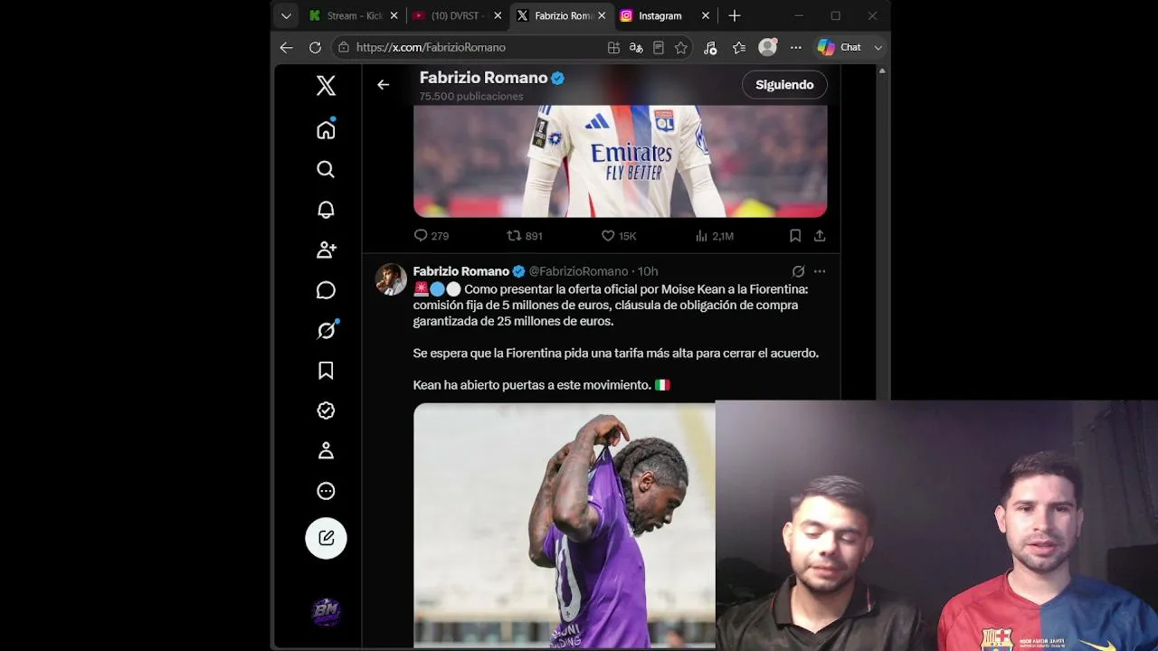Open the Verified badge sidebar item
This screenshot has width=1158, height=651.
(326, 410)
